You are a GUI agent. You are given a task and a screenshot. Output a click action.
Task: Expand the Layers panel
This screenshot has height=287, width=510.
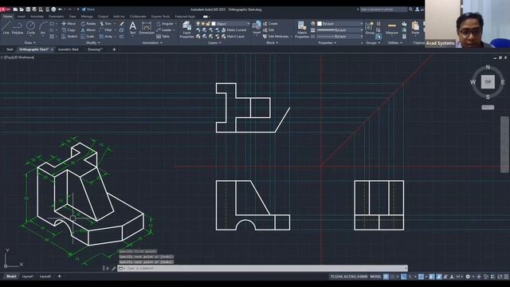click(214, 42)
